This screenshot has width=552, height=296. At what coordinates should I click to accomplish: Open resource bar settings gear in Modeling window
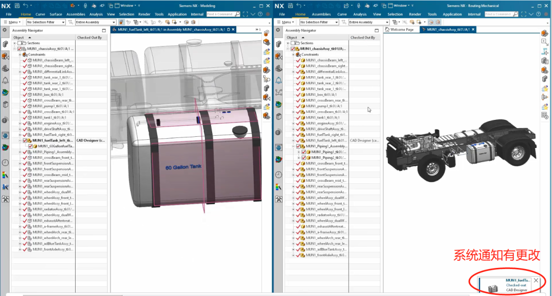point(5,30)
